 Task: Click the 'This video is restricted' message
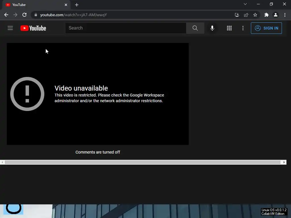pyautogui.click(x=109, y=98)
